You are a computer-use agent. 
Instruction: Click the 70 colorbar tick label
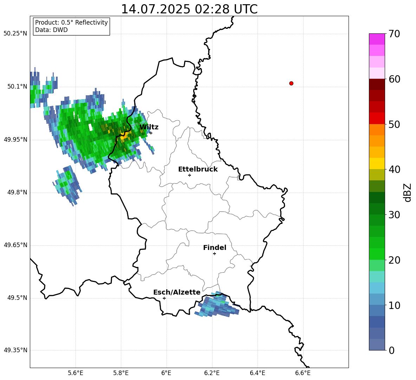point(394,34)
